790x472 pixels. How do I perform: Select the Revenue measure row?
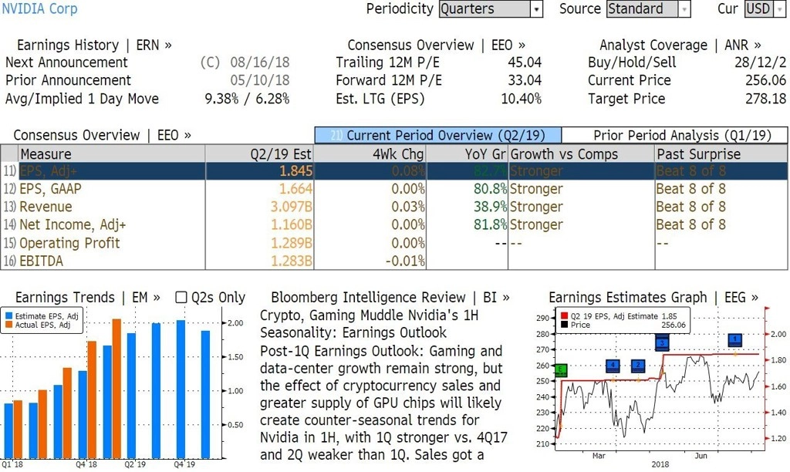pos(394,207)
